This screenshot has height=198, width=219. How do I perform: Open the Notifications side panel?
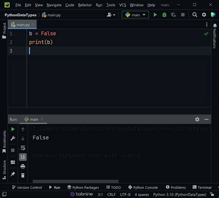215,36
